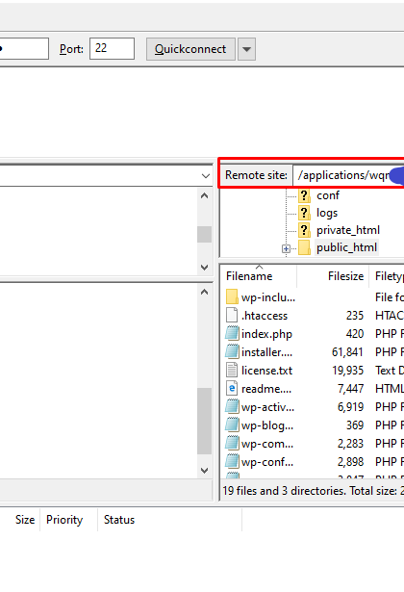Click the local tree scrollbar down arrow

click(x=205, y=268)
